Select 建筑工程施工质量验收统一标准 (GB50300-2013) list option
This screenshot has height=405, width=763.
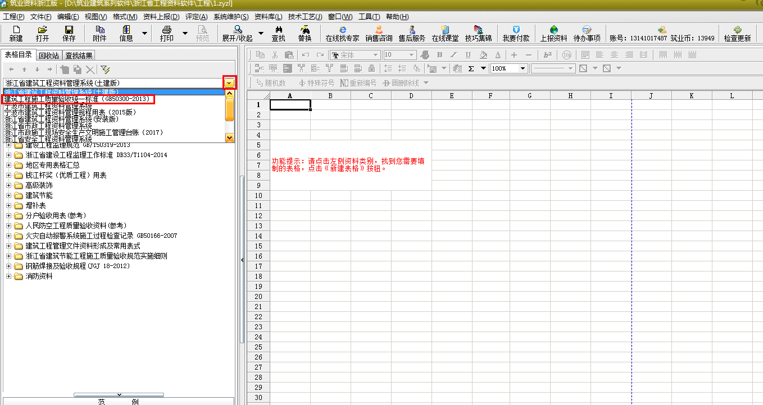(78, 99)
